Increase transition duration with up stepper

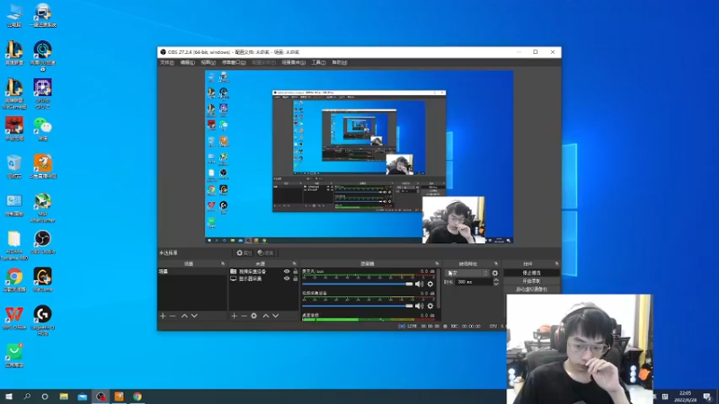pos(496,280)
